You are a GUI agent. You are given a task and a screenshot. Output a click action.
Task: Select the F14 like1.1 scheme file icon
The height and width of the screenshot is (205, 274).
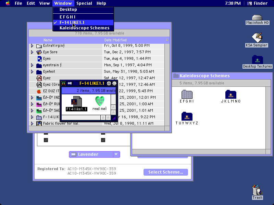click(76, 101)
